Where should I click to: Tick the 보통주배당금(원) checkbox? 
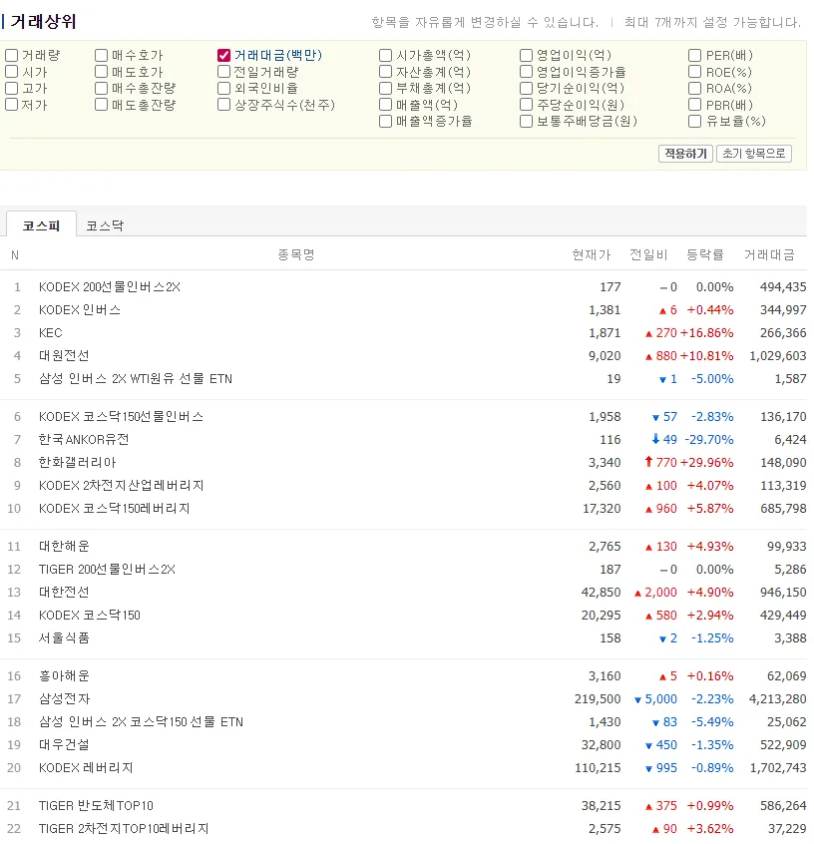point(526,121)
